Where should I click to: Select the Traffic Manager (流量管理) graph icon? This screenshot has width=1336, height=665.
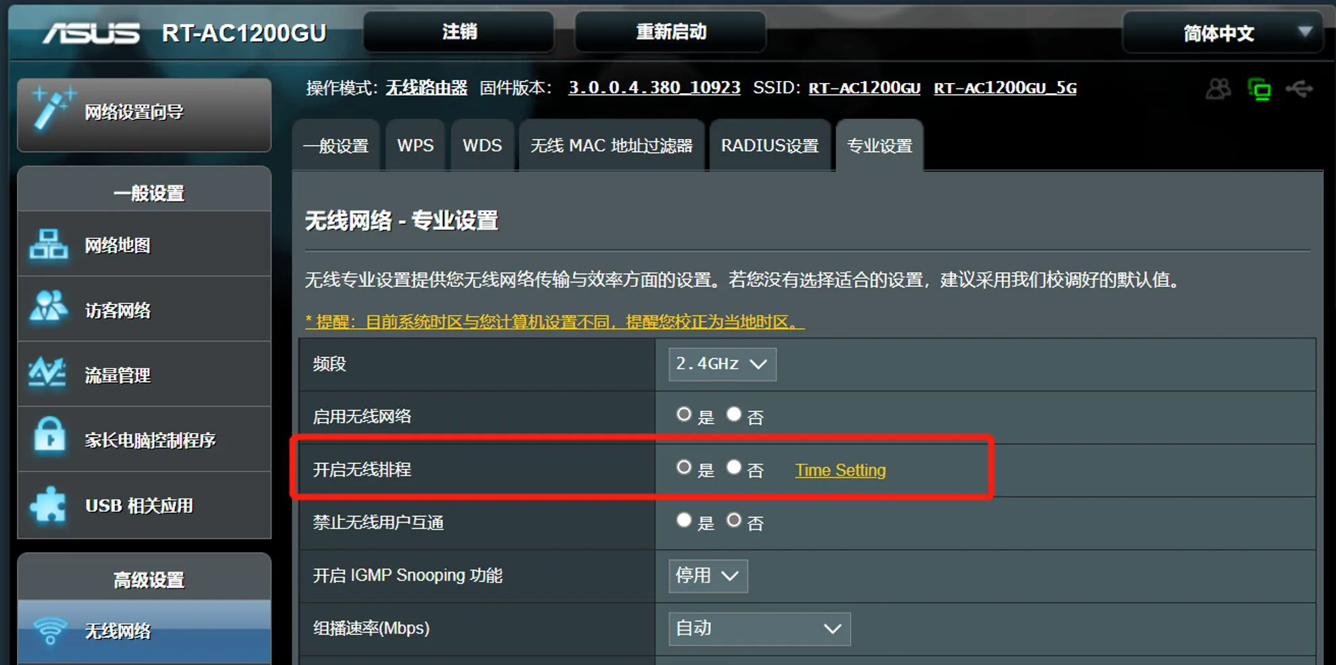pyautogui.click(x=47, y=373)
